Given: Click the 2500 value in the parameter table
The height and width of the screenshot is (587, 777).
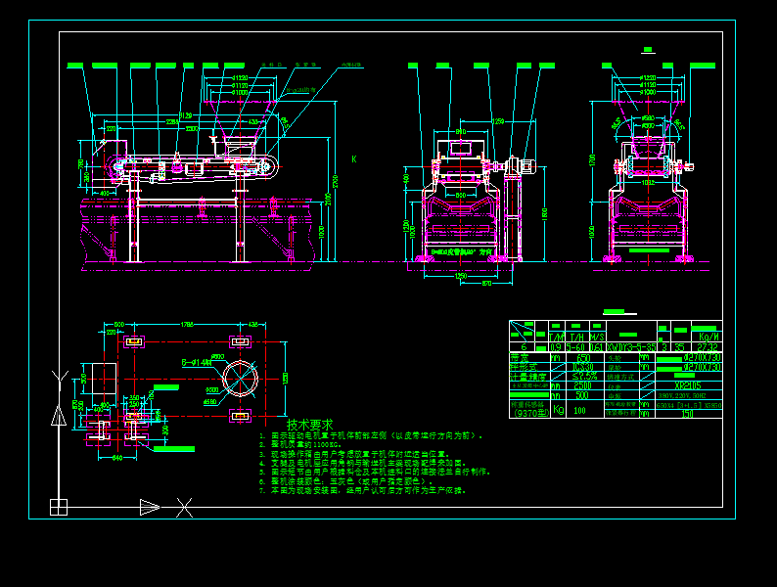Looking at the screenshot, I should coord(583,385).
